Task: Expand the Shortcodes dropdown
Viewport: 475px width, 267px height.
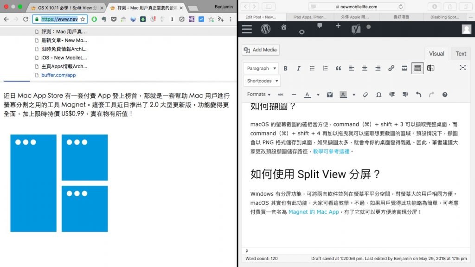Action: (262, 81)
